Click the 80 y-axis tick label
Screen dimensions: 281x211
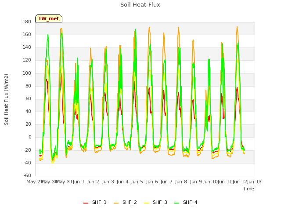(28, 86)
